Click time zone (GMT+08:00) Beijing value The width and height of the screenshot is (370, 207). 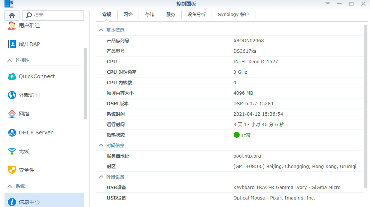click(x=295, y=167)
